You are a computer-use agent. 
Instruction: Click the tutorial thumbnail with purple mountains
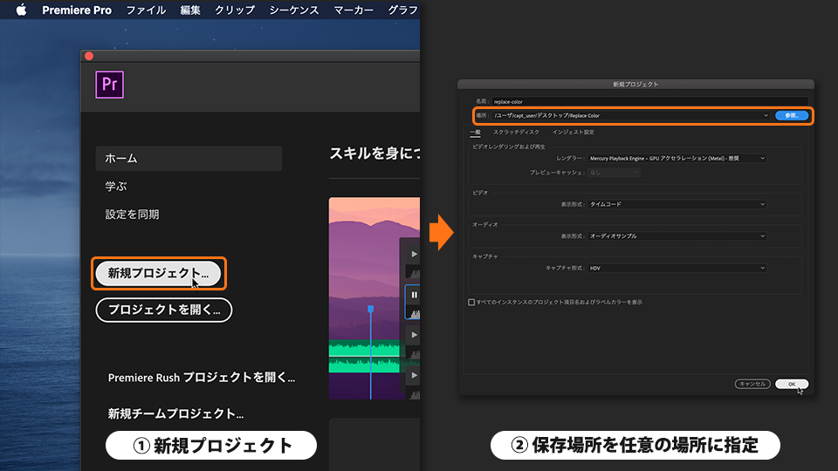[374, 298]
